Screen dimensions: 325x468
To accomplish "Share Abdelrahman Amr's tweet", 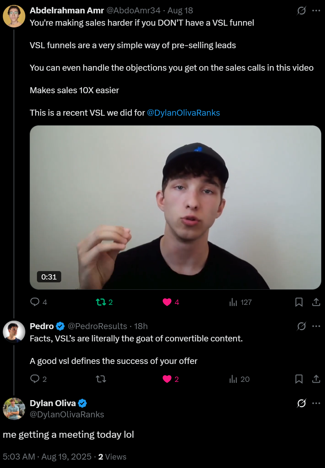I will click(316, 302).
